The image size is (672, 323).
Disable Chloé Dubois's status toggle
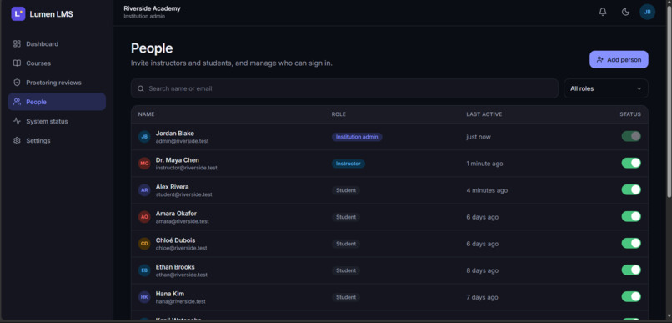631,243
